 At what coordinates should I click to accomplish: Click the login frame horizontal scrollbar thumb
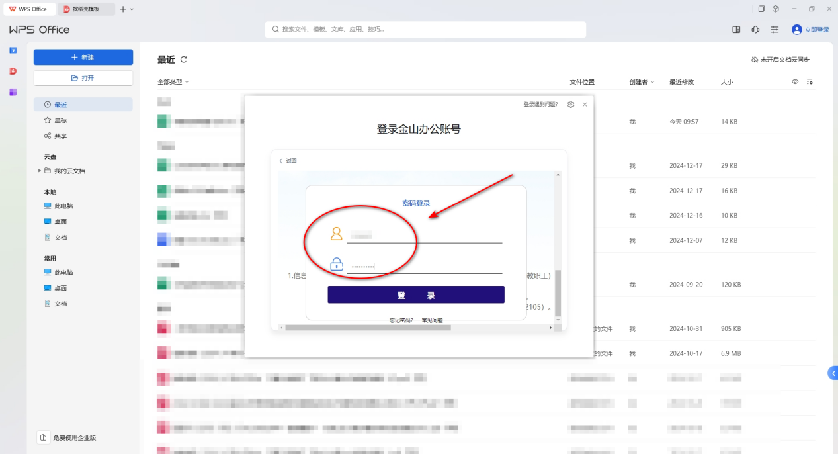tap(368, 328)
